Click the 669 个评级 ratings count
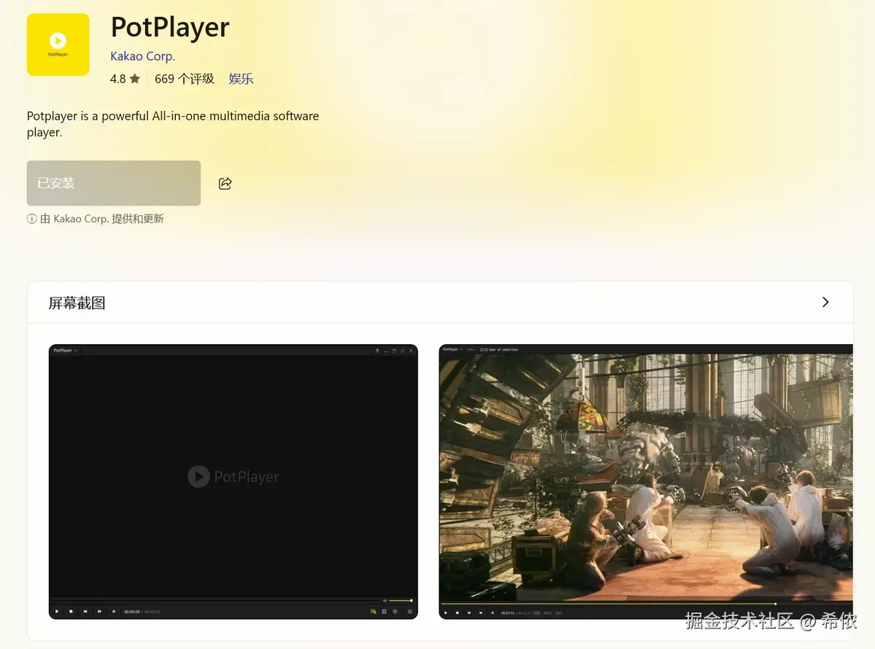The image size is (875, 649). point(184,79)
